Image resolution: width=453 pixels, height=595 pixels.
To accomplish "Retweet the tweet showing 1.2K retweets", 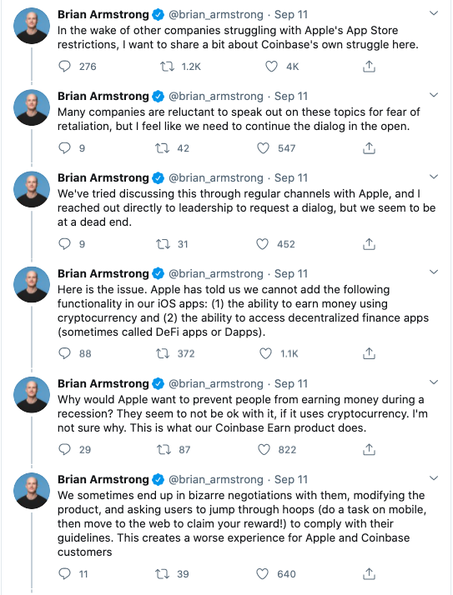I will pyautogui.click(x=167, y=67).
